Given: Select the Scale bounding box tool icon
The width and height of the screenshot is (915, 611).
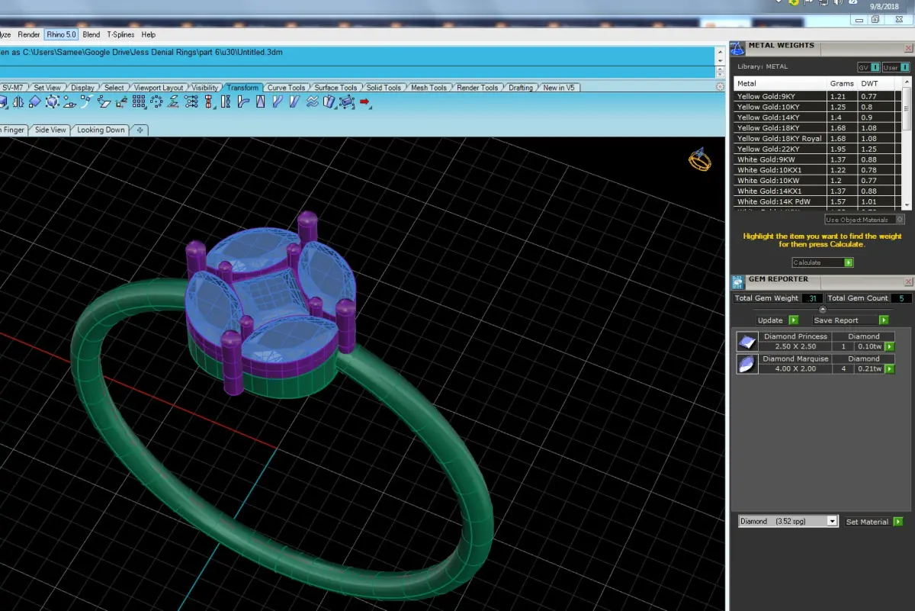Looking at the screenshot, I should click(52, 101).
